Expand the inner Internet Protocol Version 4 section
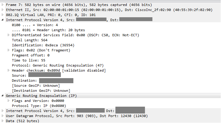 click(3, 111)
